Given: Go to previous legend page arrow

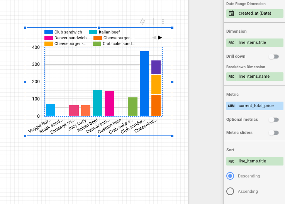Looking at the screenshot, I should (x=154, y=38).
